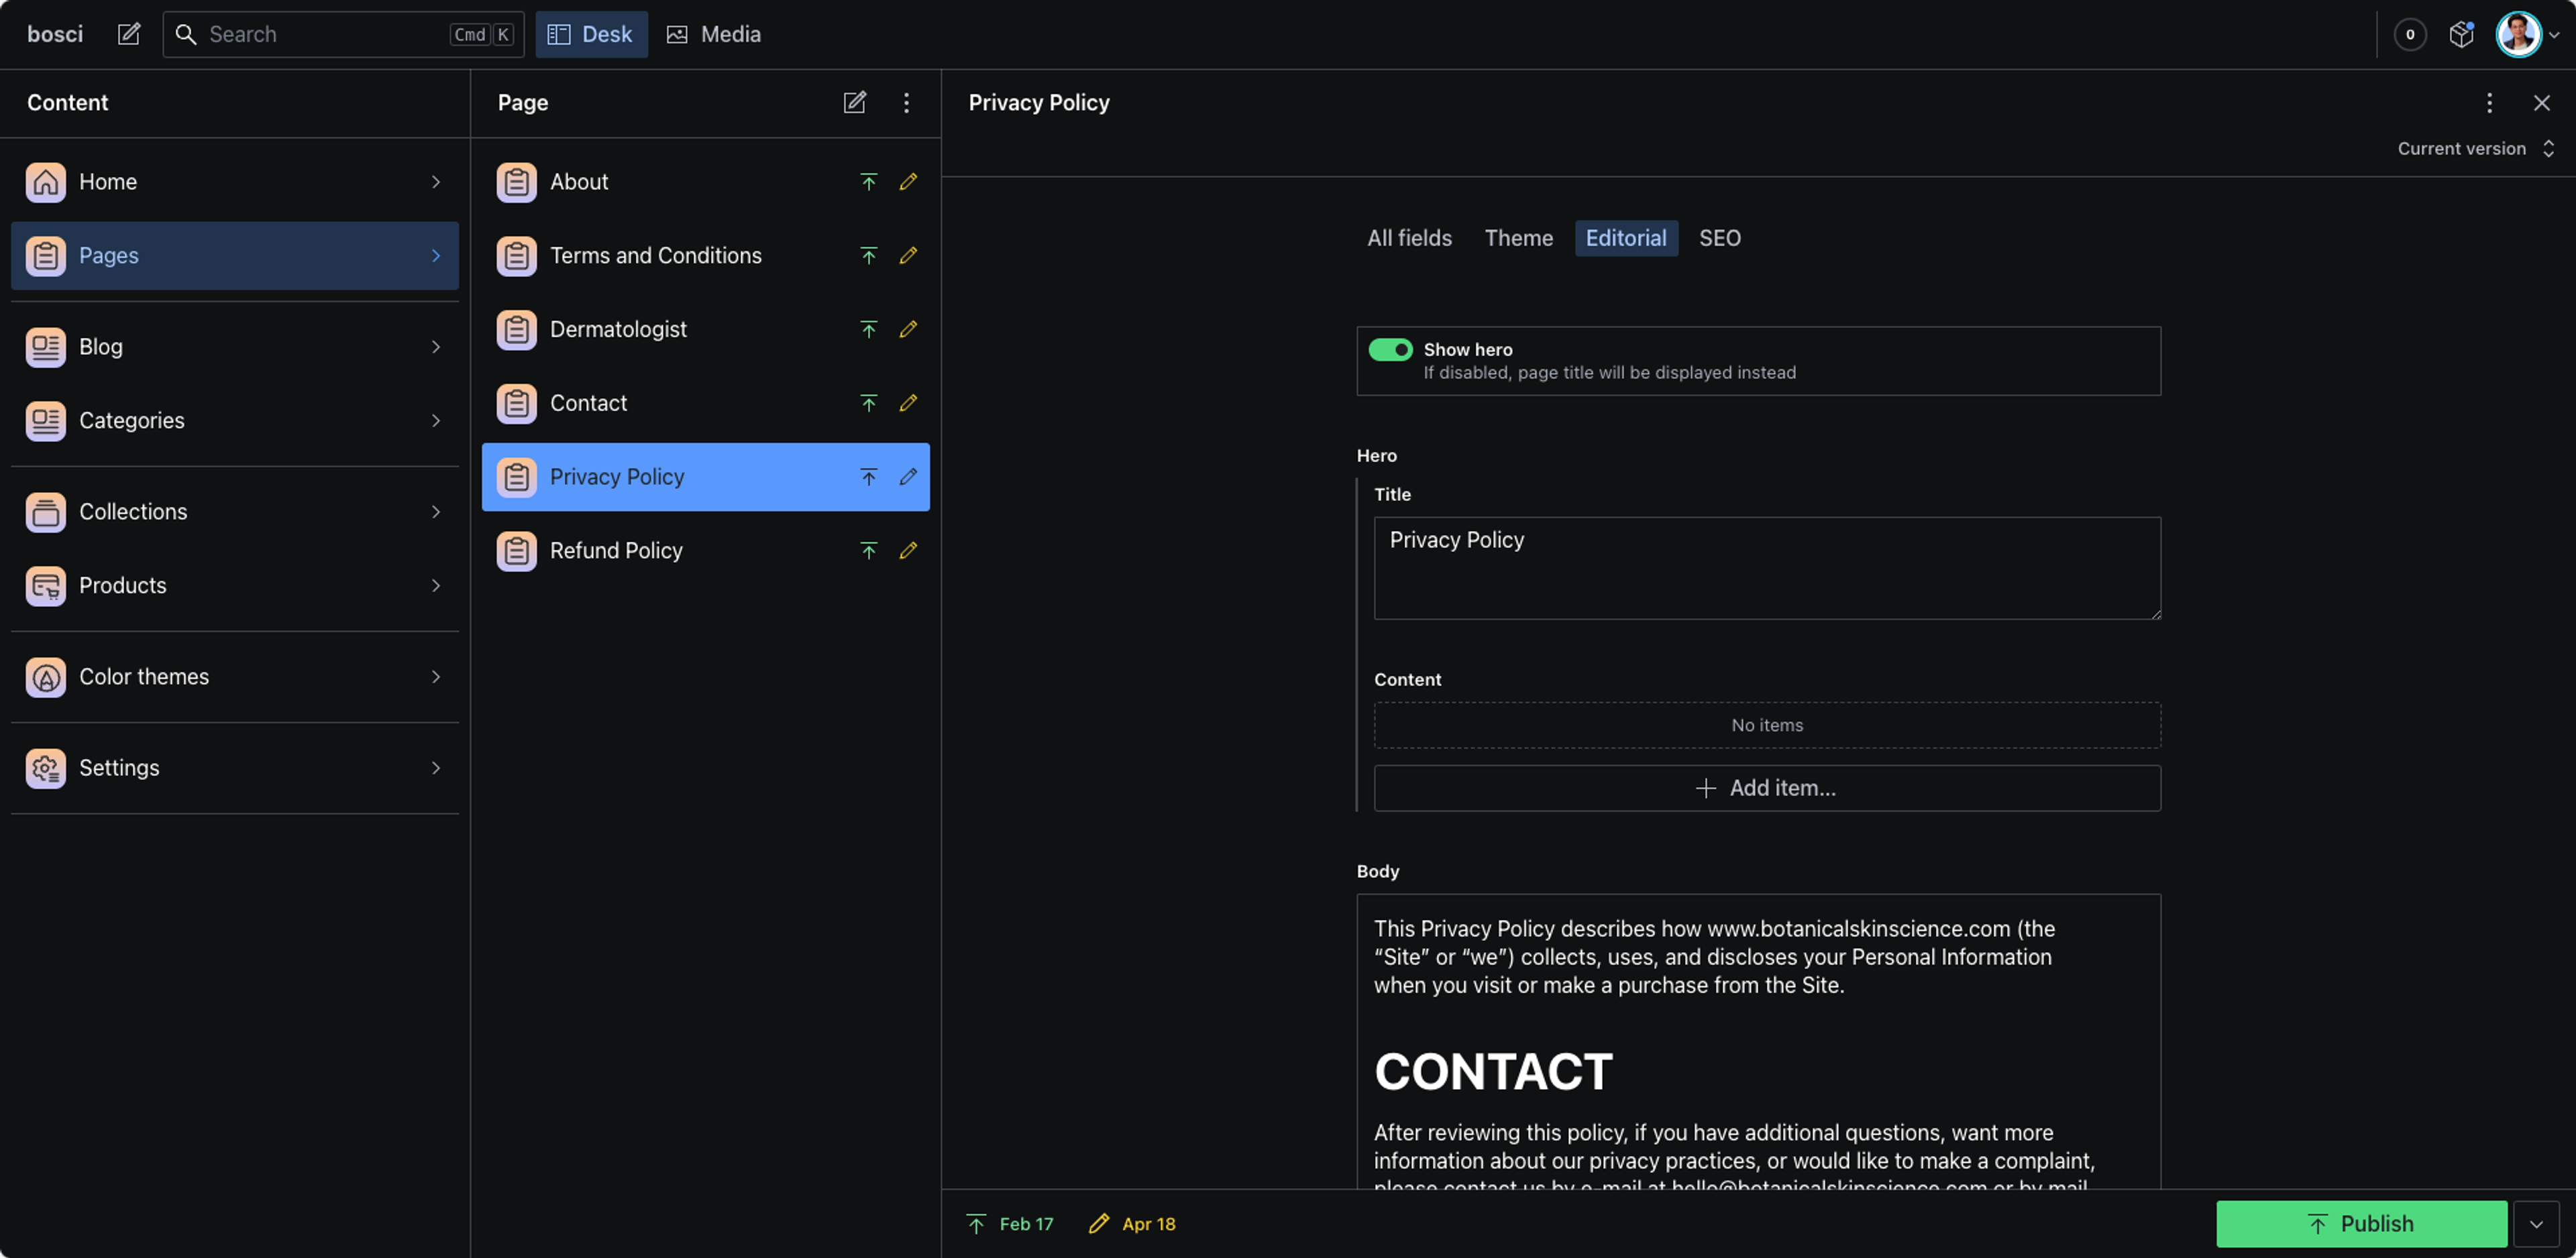Click the 0 counter badge in the top bar

coord(2410,34)
